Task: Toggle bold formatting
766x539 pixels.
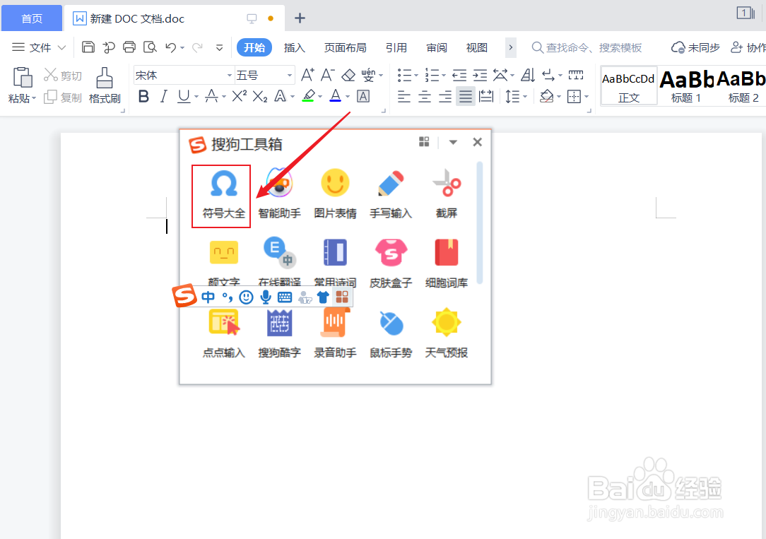Action: [143, 96]
